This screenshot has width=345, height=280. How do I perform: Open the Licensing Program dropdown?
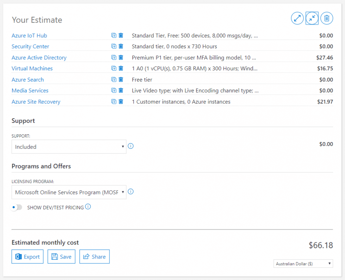69,192
